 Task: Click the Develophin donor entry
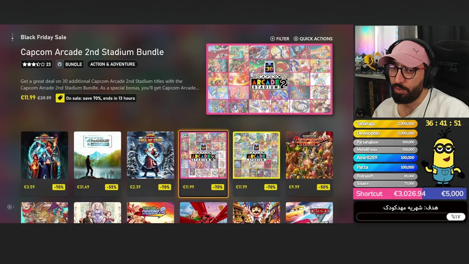pos(385,133)
